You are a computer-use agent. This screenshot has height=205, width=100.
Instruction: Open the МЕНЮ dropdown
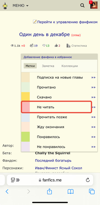coord(20,5)
